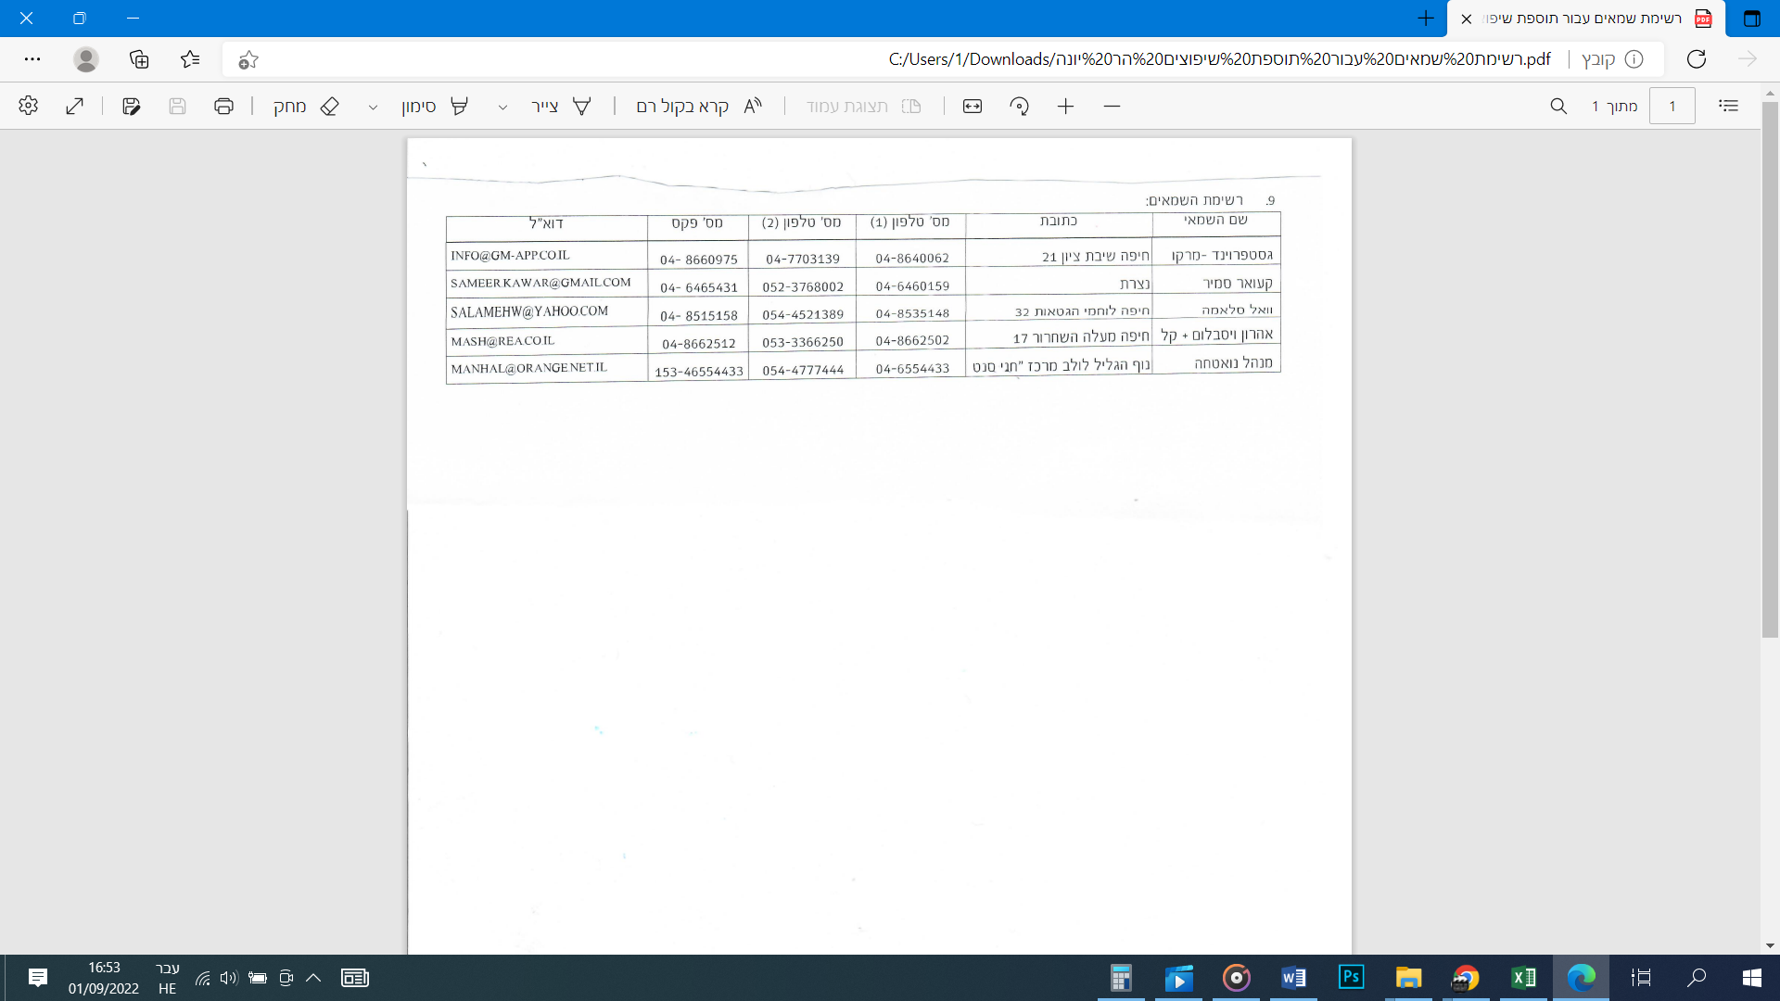Open the table of contents panel
Image resolution: width=1780 pixels, height=1001 pixels.
click(x=1728, y=106)
